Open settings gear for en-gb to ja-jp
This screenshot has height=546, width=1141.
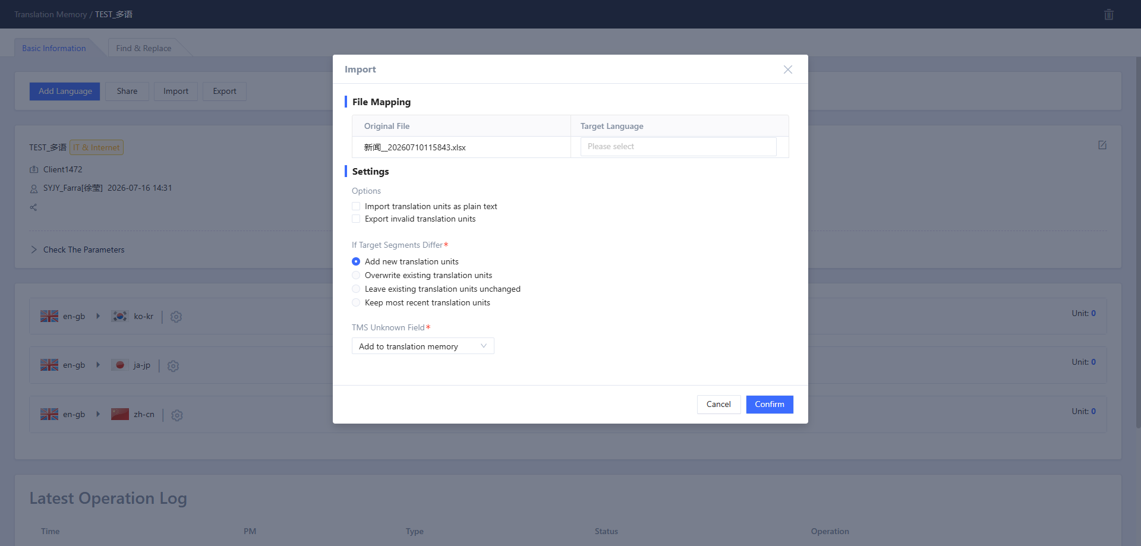tap(173, 366)
